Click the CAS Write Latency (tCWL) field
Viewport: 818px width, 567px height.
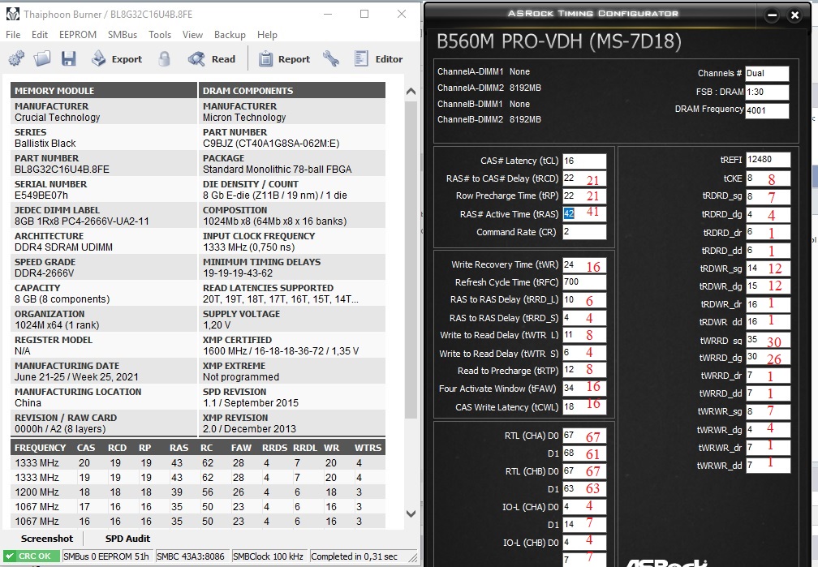pyautogui.click(x=584, y=407)
